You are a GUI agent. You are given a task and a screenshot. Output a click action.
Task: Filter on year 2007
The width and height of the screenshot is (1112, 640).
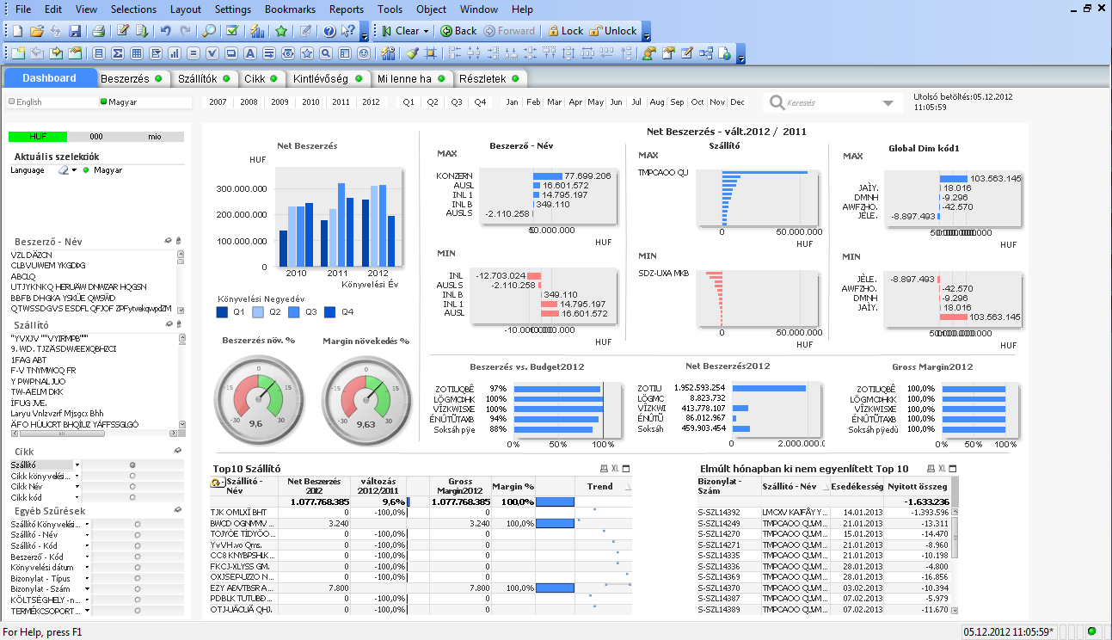pos(218,102)
